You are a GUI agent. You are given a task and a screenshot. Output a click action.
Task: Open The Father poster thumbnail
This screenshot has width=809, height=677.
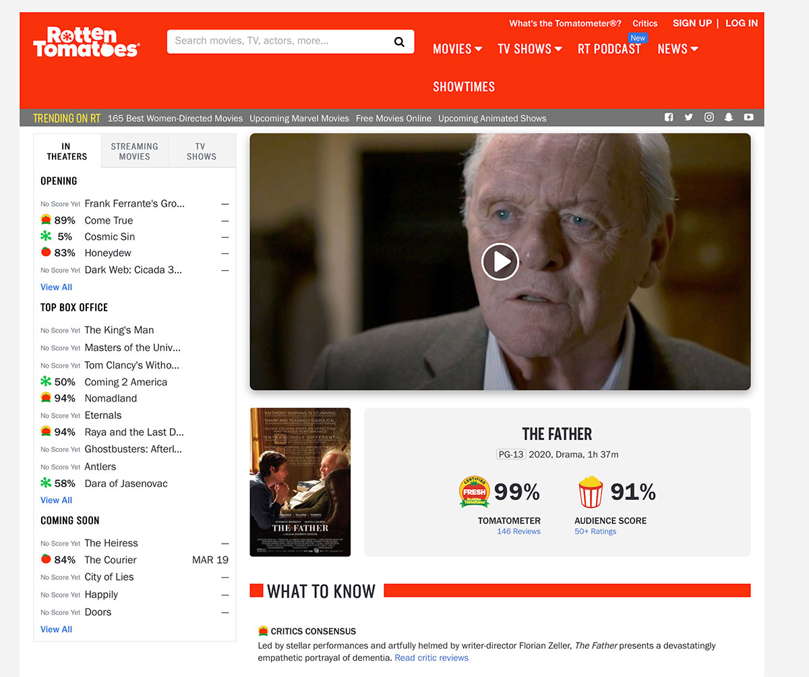click(300, 482)
